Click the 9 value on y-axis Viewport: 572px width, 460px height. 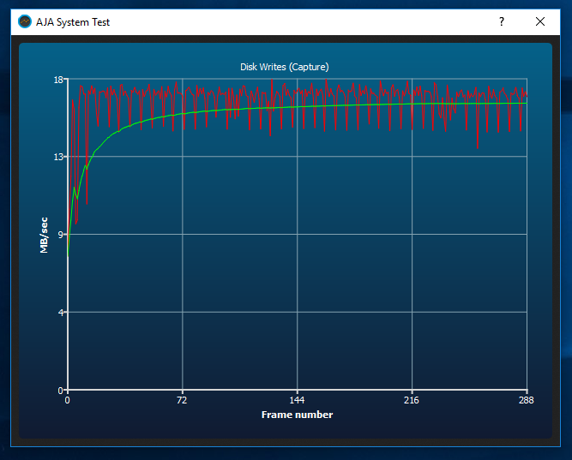[x=61, y=235]
